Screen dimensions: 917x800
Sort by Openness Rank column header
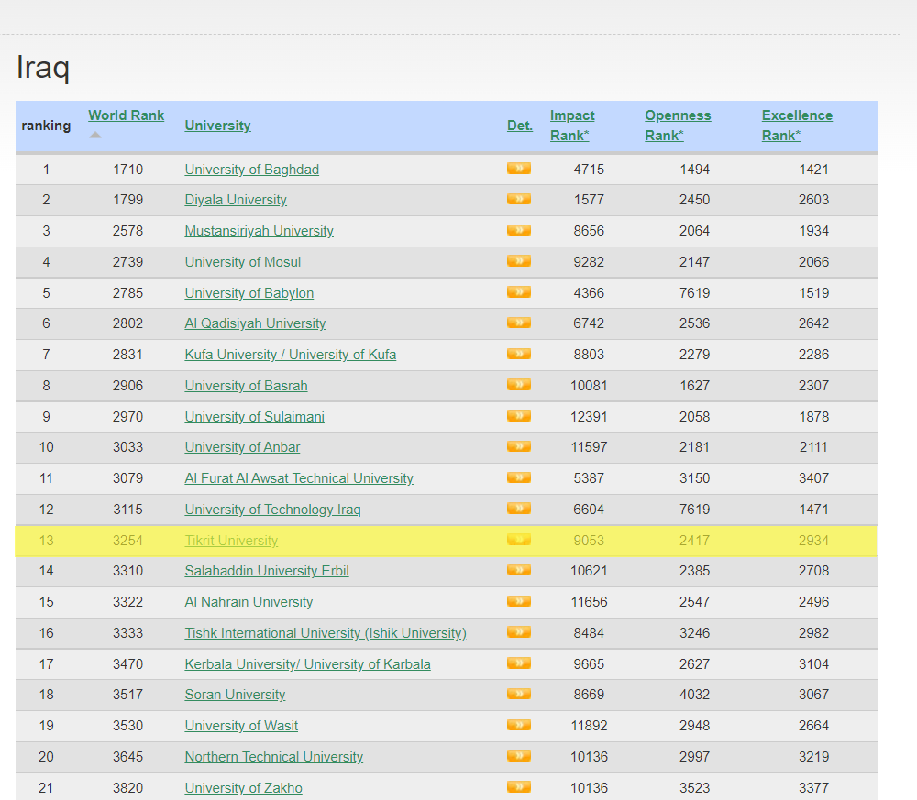[678, 126]
